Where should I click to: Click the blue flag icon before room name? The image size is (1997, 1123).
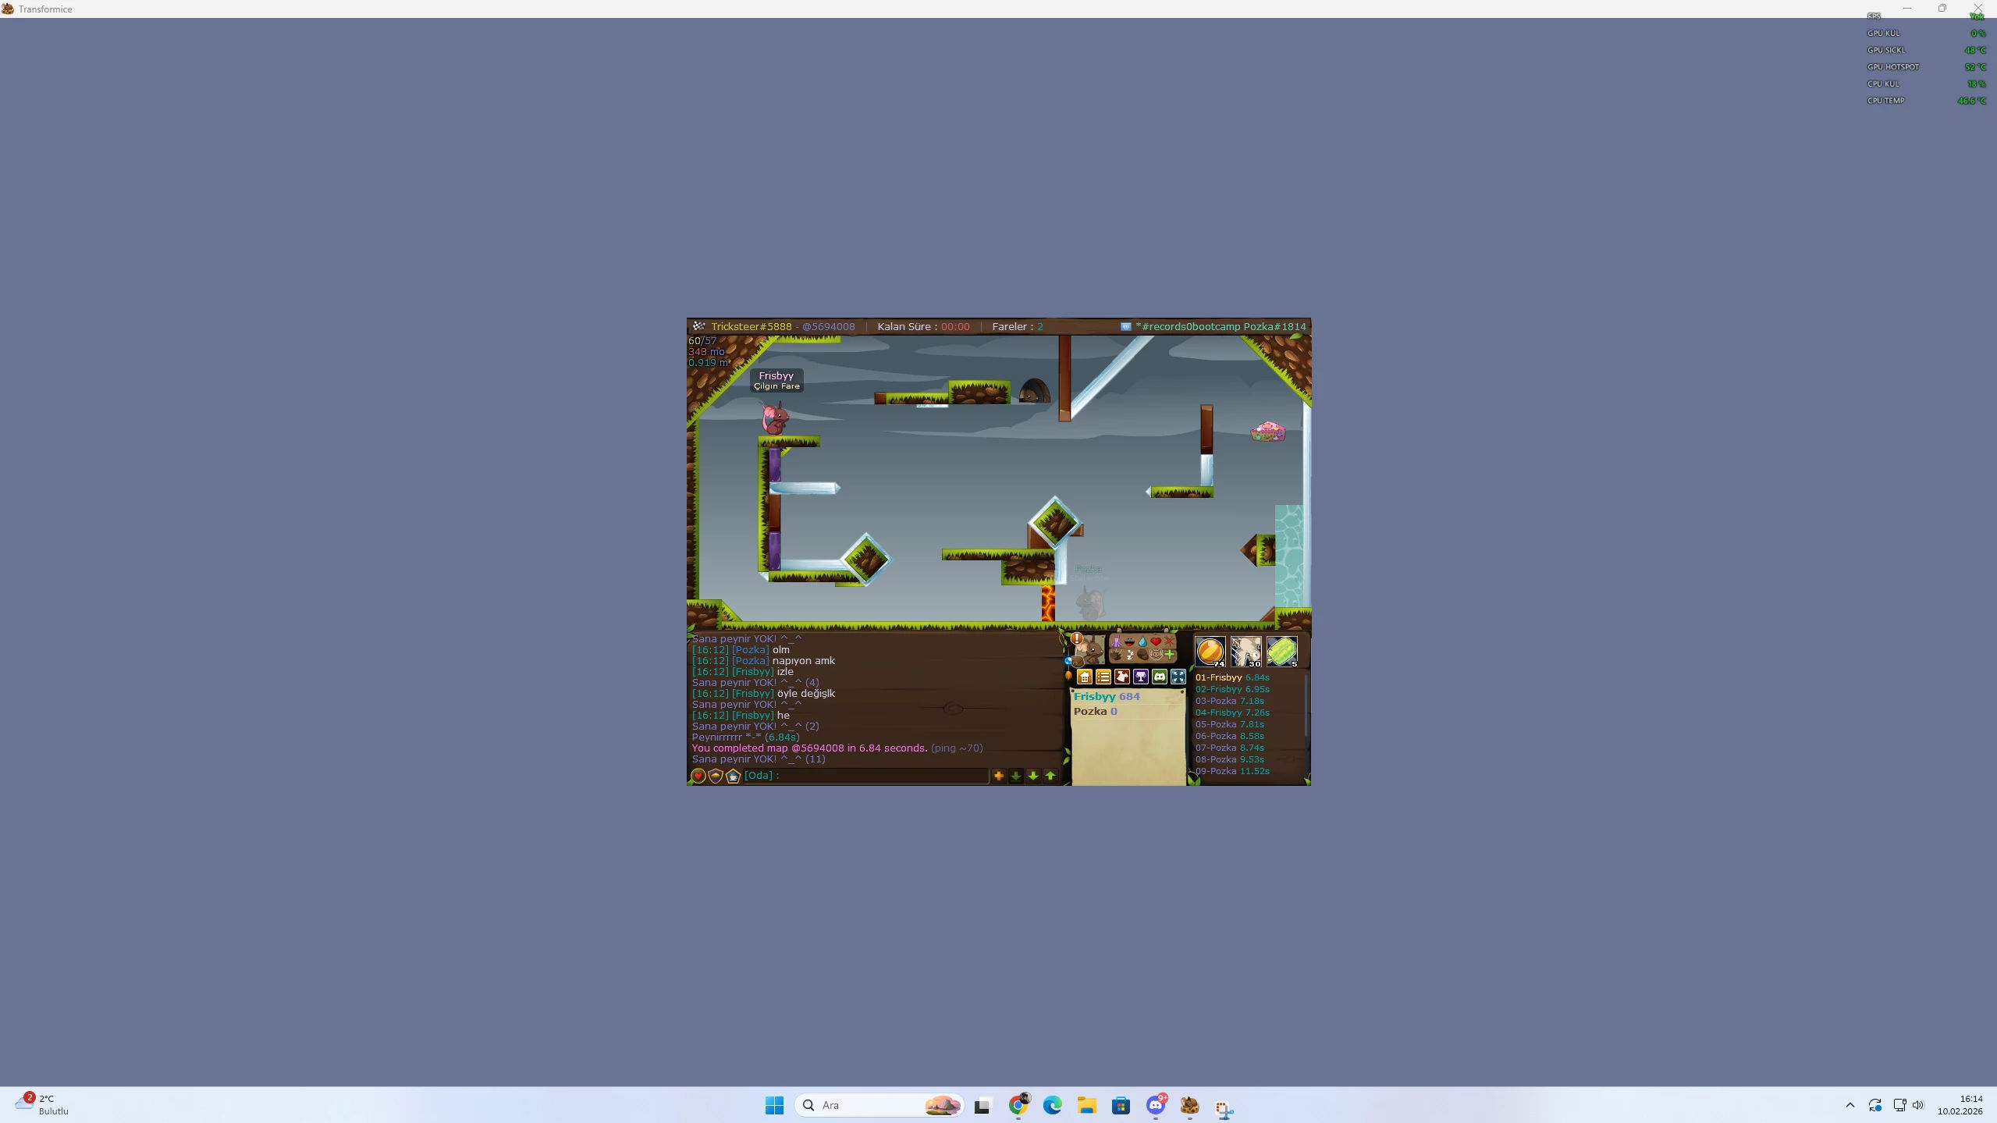[1126, 326]
